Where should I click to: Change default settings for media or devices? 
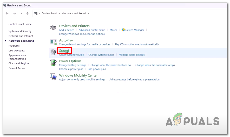coord(85,44)
